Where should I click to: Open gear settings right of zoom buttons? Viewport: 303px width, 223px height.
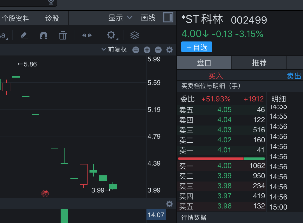(x=169, y=50)
